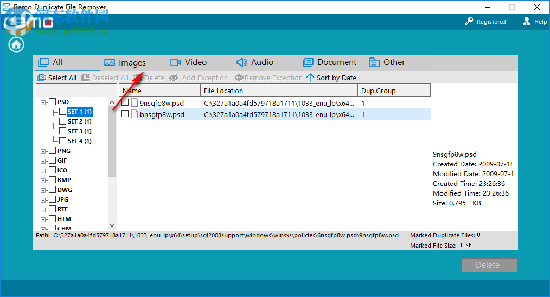The image size is (550, 297).
Task: Tick the SET 2 (1) checkbox
Action: (x=63, y=121)
